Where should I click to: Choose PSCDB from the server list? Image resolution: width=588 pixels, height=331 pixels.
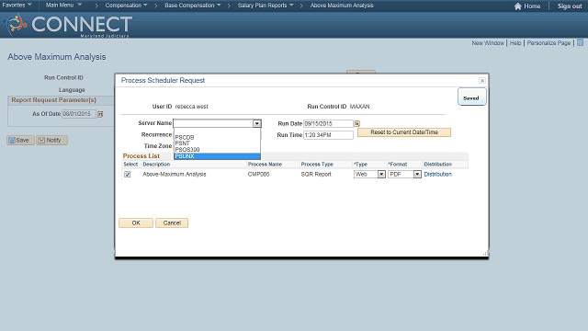[x=217, y=137]
